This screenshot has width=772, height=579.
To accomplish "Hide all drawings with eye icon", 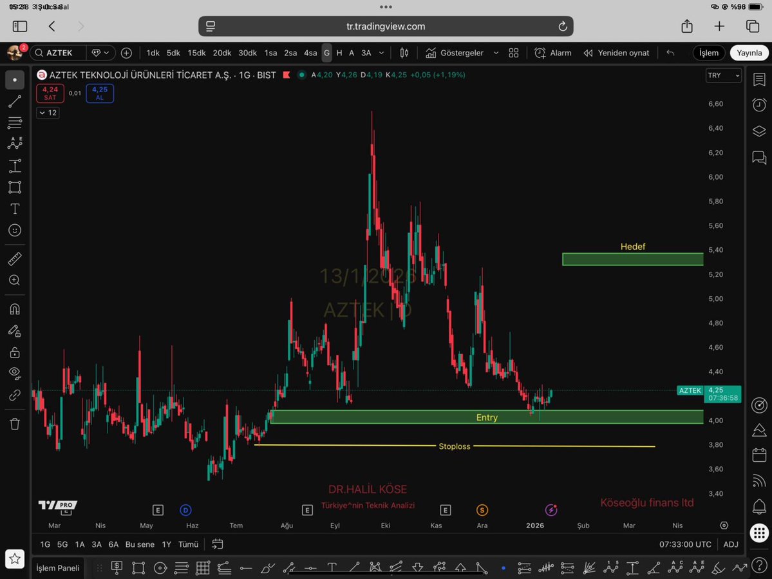I will tap(15, 374).
